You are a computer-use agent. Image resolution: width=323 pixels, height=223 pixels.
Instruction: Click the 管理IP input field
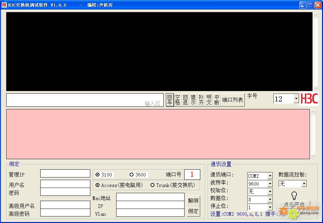pyautogui.click(x=65, y=173)
